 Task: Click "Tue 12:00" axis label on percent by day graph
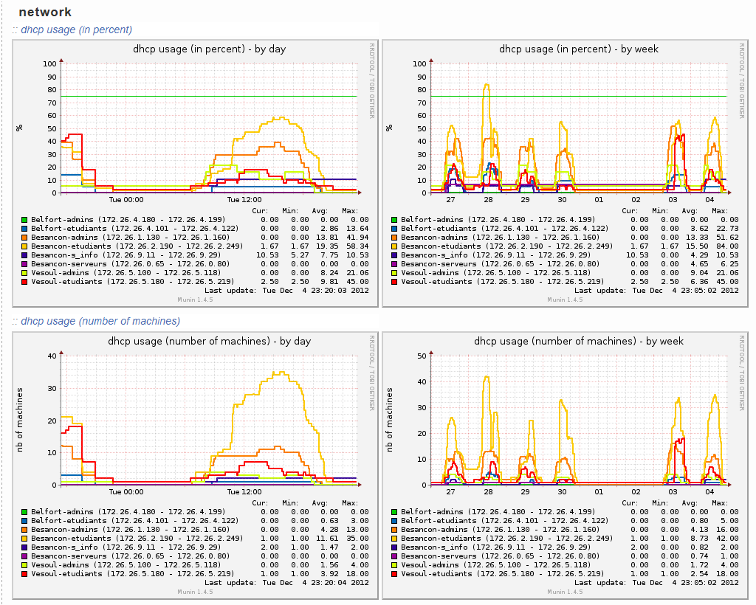click(x=244, y=200)
